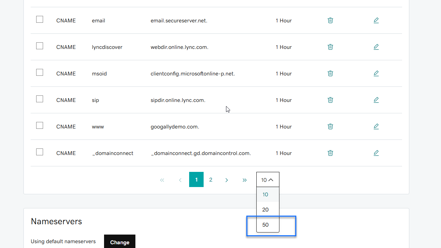Click the 1 Hour TTL for www

pyautogui.click(x=284, y=127)
